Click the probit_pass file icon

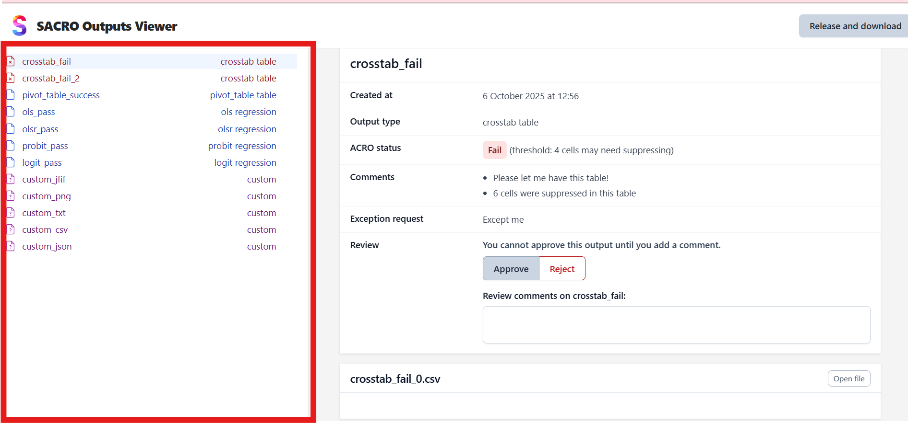pos(11,146)
